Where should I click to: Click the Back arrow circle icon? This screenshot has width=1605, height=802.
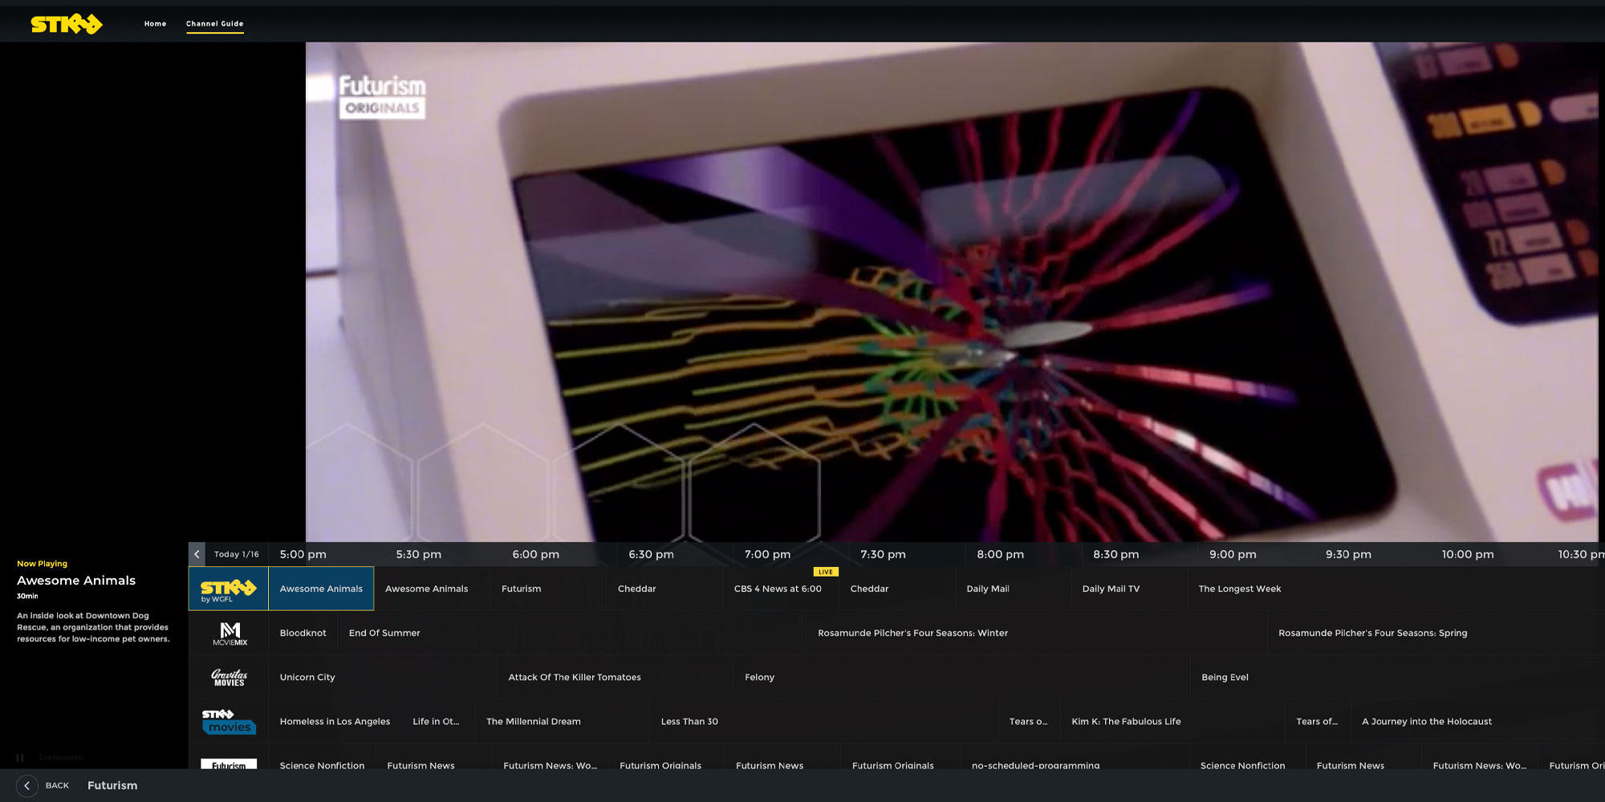[26, 786]
